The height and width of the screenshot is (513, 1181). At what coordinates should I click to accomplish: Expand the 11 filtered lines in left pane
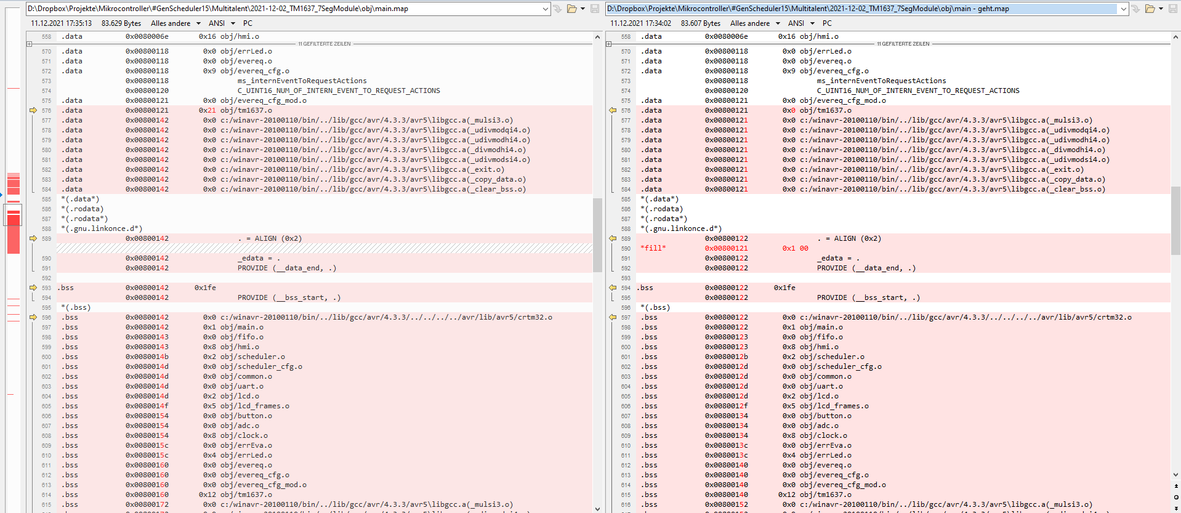[29, 44]
